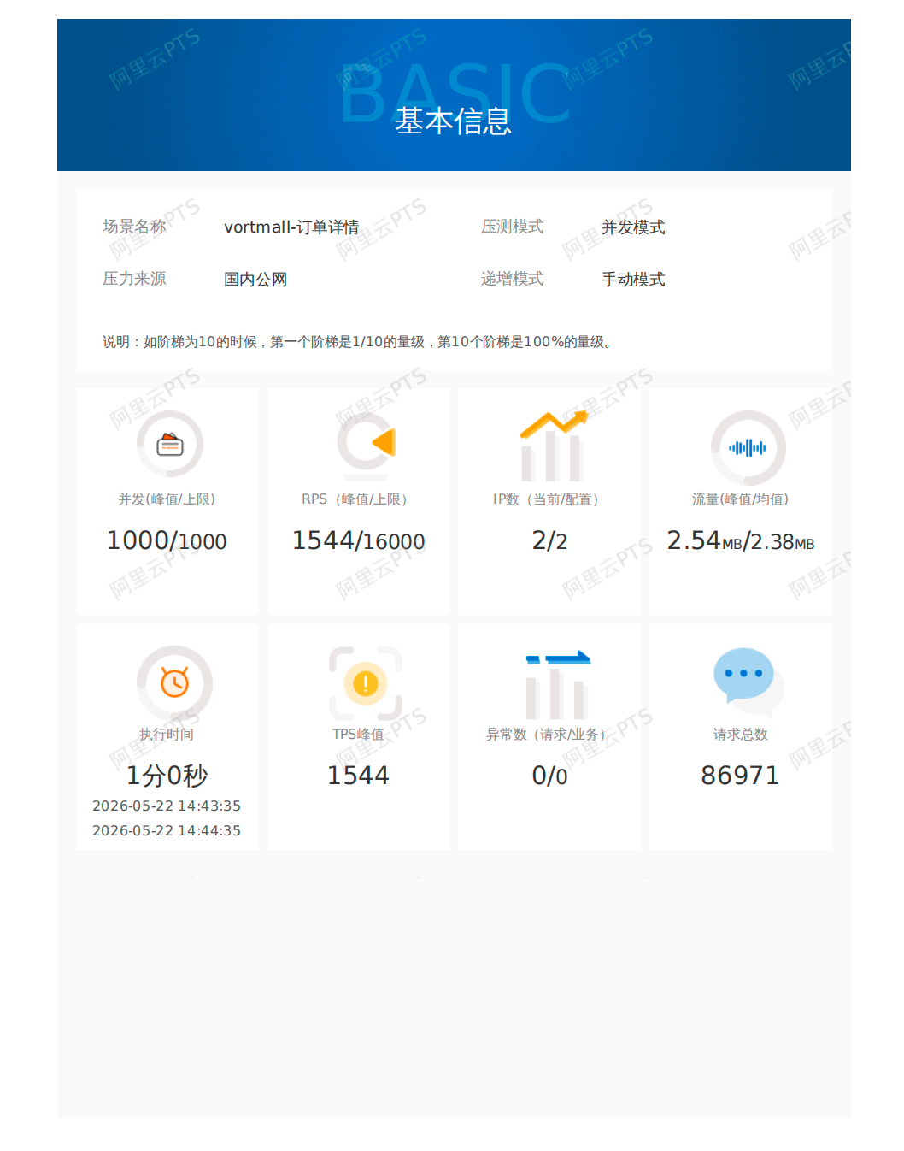Select the 2.54MB/2.38MB traffic value
The image size is (904, 1151).
tap(741, 540)
